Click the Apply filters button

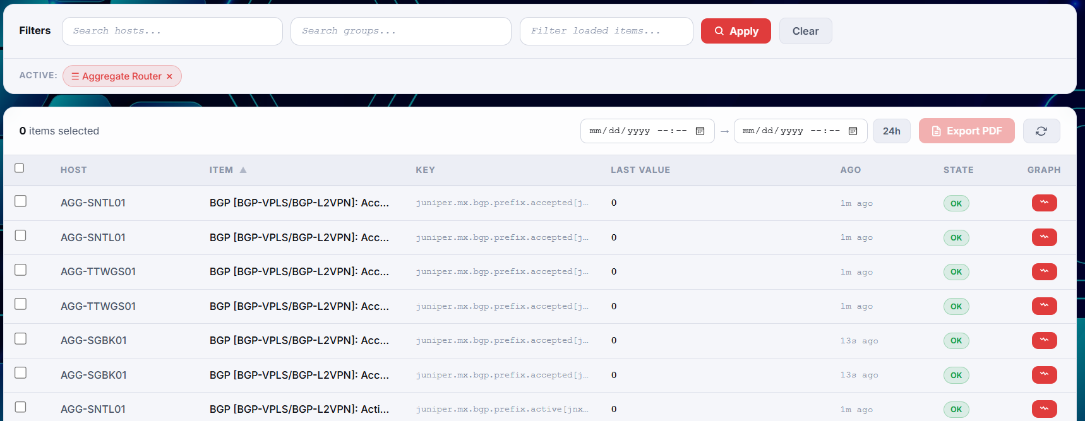point(736,31)
